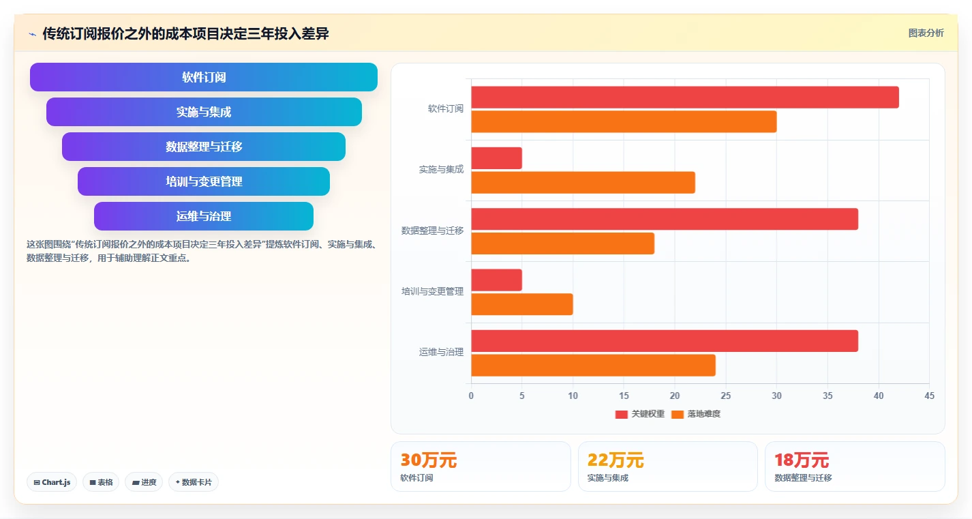The height and width of the screenshot is (519, 972).
Task: Click the x-axis tick value 25
Action: point(726,396)
